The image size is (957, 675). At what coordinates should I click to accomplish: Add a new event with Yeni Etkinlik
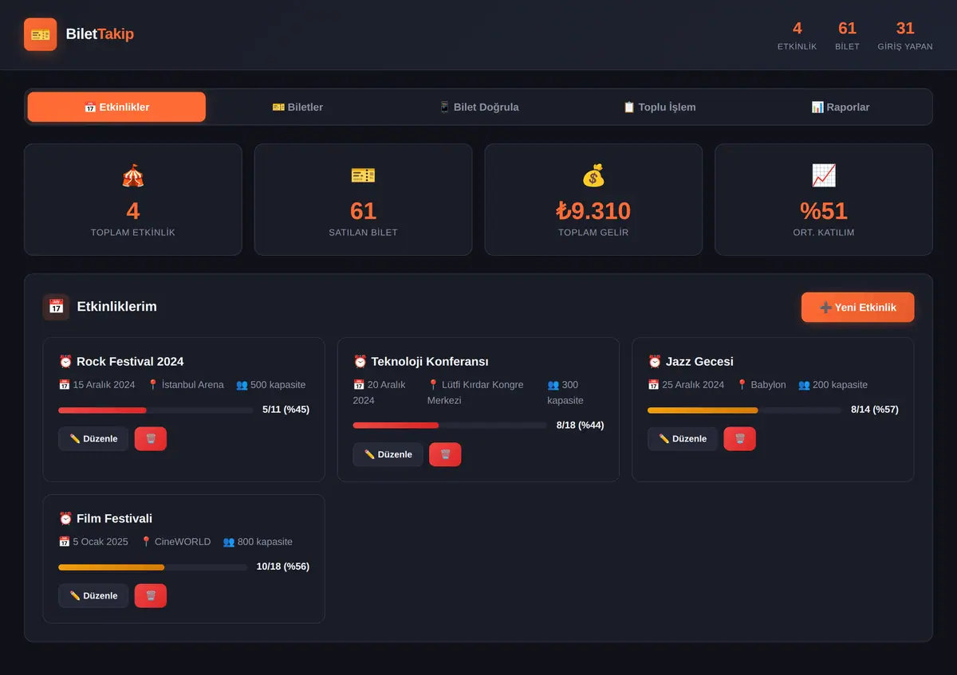(x=858, y=308)
